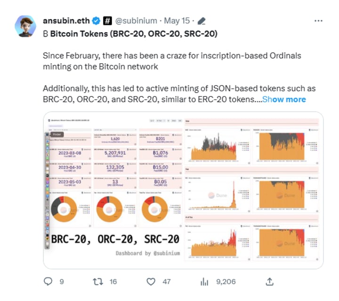Click the BRC-20, ORC-20, SRC-20 image caption
The width and height of the screenshot is (339, 301).
click(115, 239)
